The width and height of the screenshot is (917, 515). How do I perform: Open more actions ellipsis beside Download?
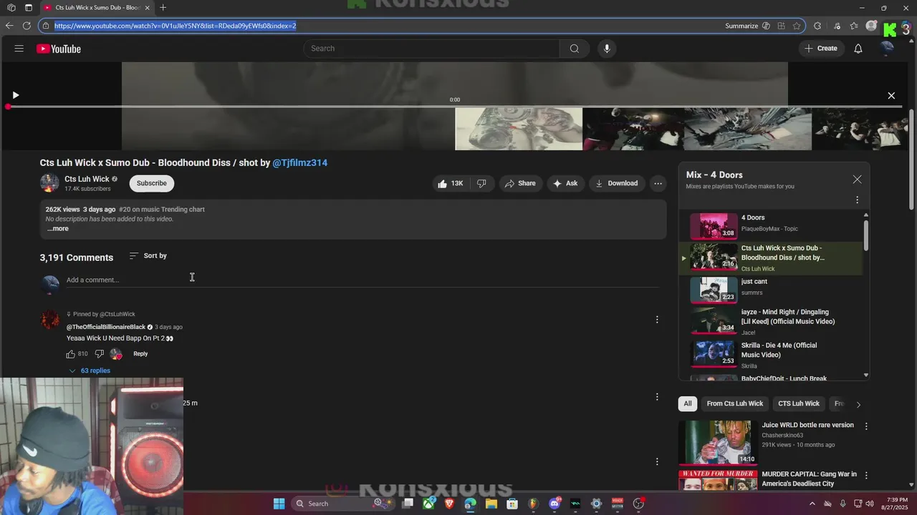658,183
